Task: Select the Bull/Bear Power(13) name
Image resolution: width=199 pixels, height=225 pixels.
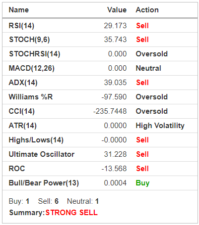Action: (x=44, y=183)
